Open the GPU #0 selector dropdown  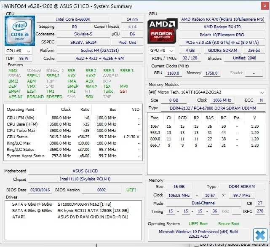pyautogui.click(x=161, y=51)
